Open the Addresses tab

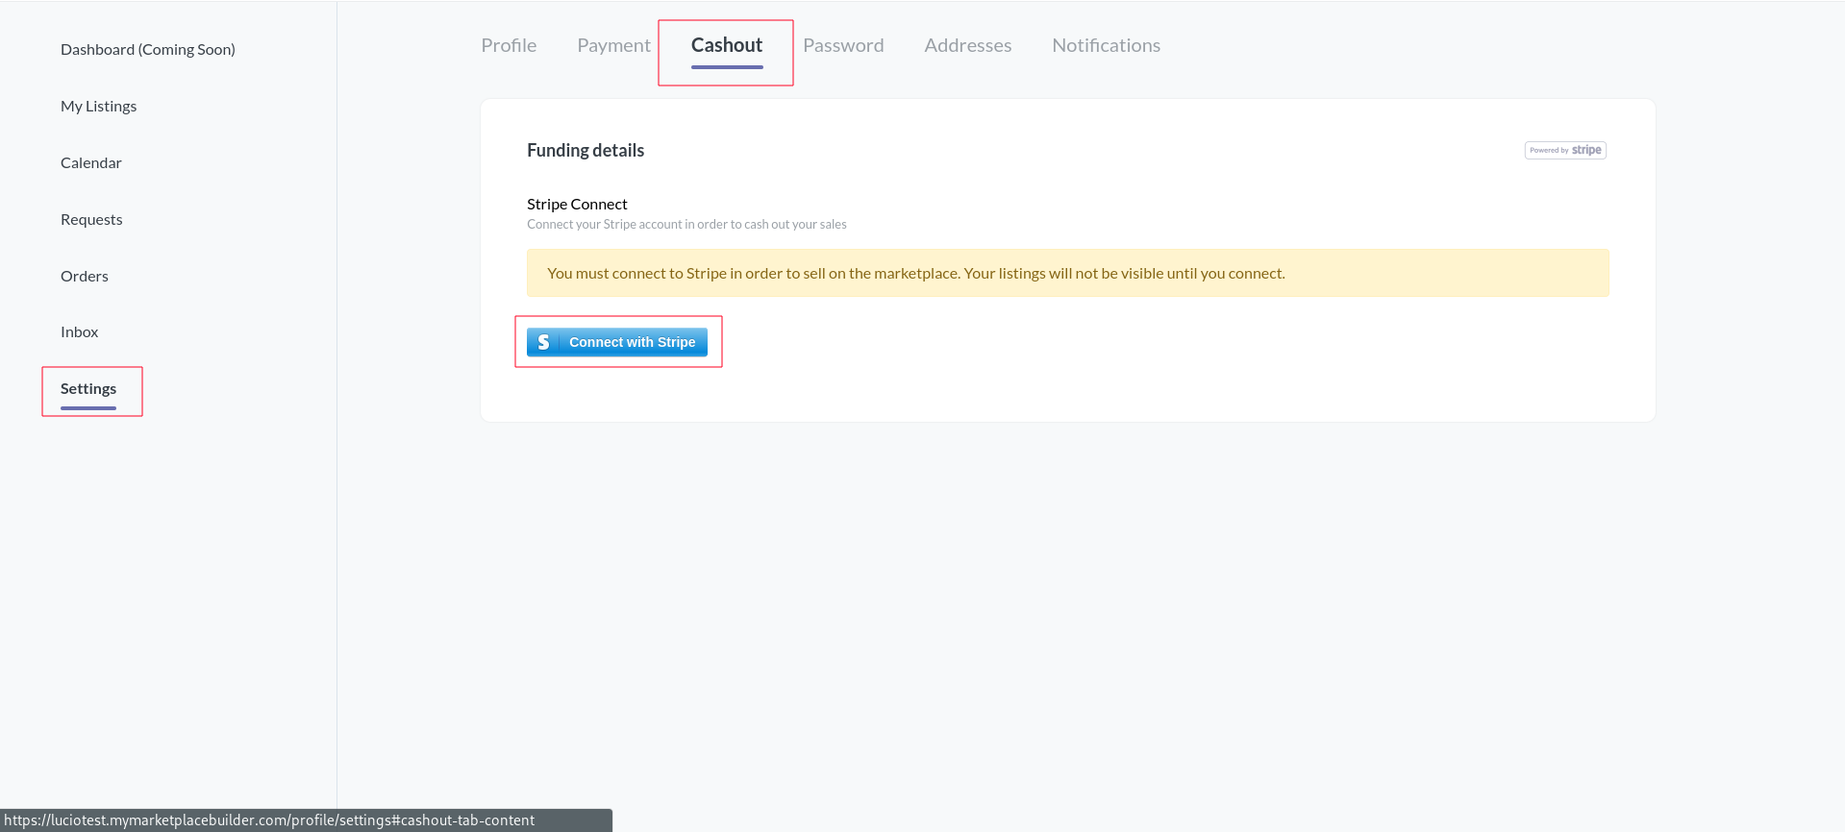click(x=968, y=45)
